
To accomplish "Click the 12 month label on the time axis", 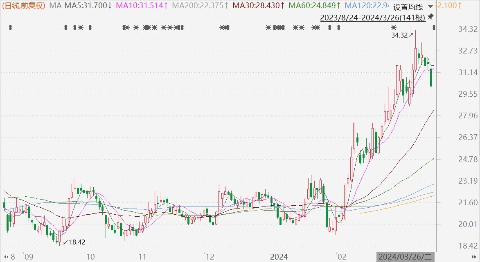I will [x=210, y=257].
